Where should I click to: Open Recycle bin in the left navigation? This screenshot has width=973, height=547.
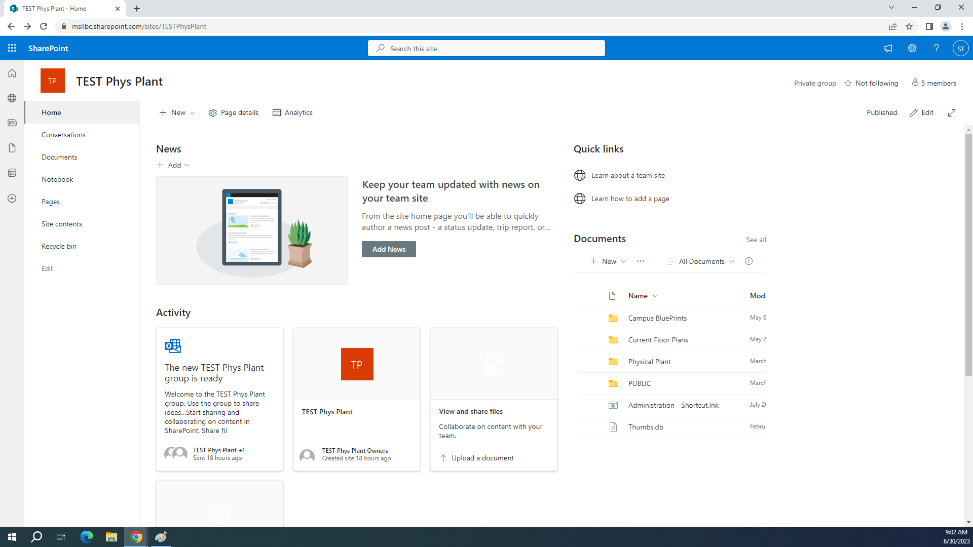click(59, 246)
